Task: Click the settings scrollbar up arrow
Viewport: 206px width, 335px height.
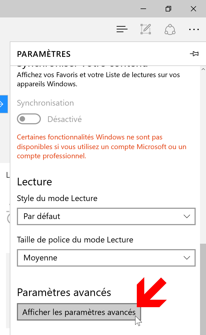Action: pos(203,70)
